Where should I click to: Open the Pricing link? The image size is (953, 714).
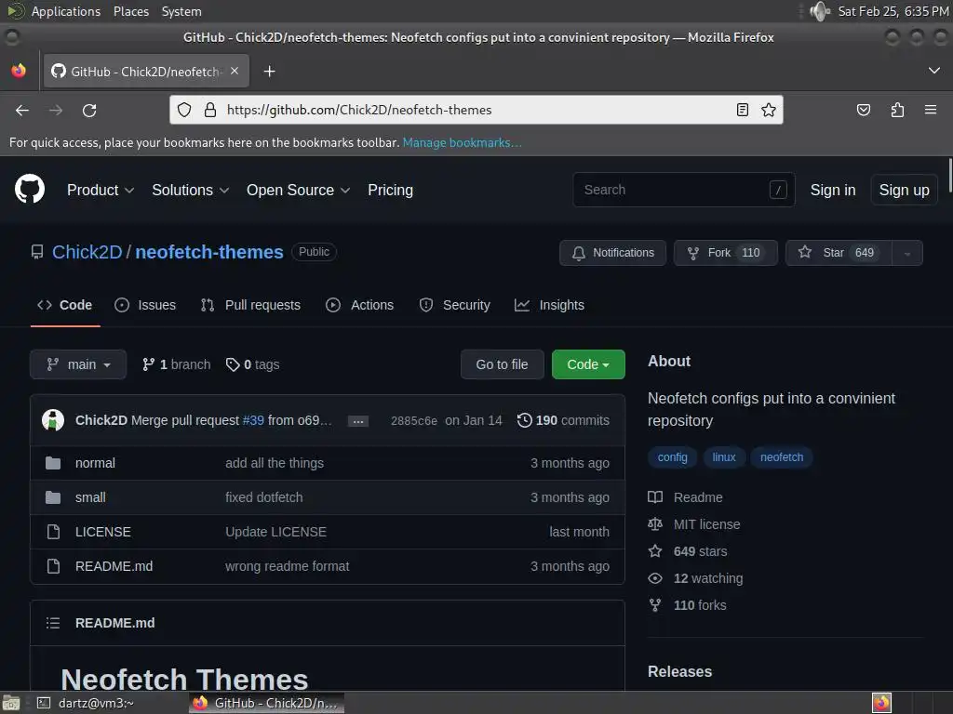click(x=390, y=190)
